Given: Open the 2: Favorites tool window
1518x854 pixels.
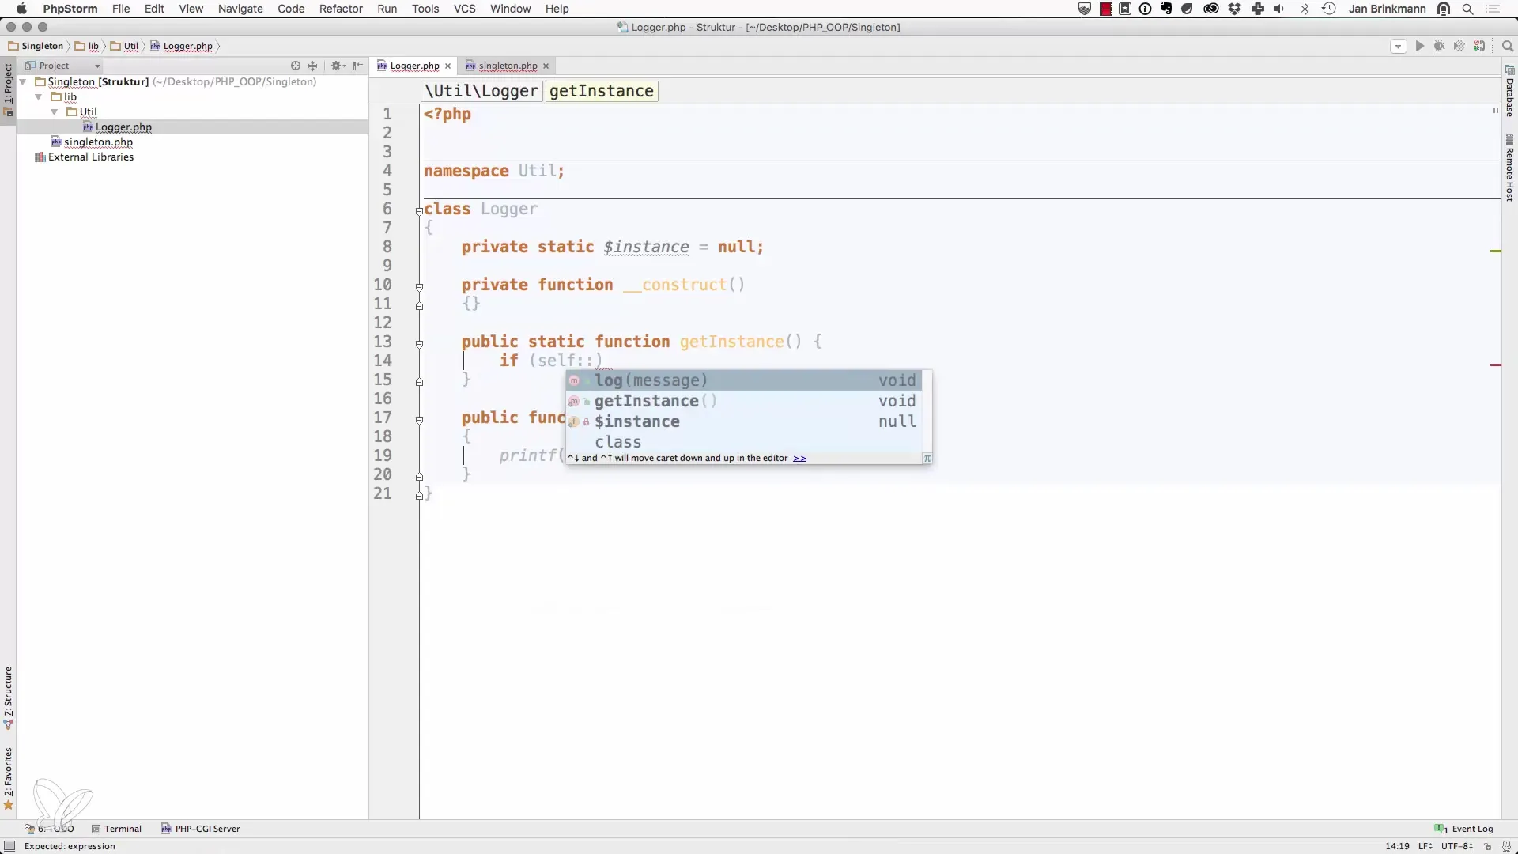Looking at the screenshot, I should (8, 778).
